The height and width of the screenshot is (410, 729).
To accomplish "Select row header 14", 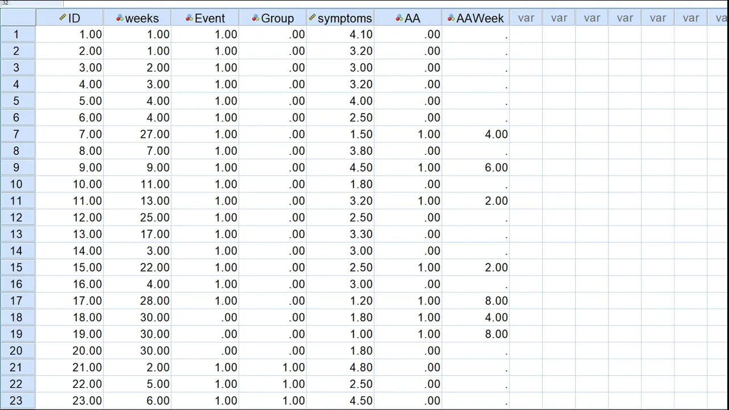I will [x=18, y=251].
